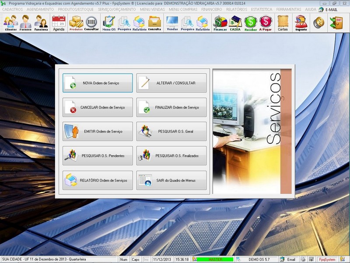Image resolution: width=350 pixels, height=263 pixels.
Task: Click the Fornece suppliers icon
Action: pos(26,23)
